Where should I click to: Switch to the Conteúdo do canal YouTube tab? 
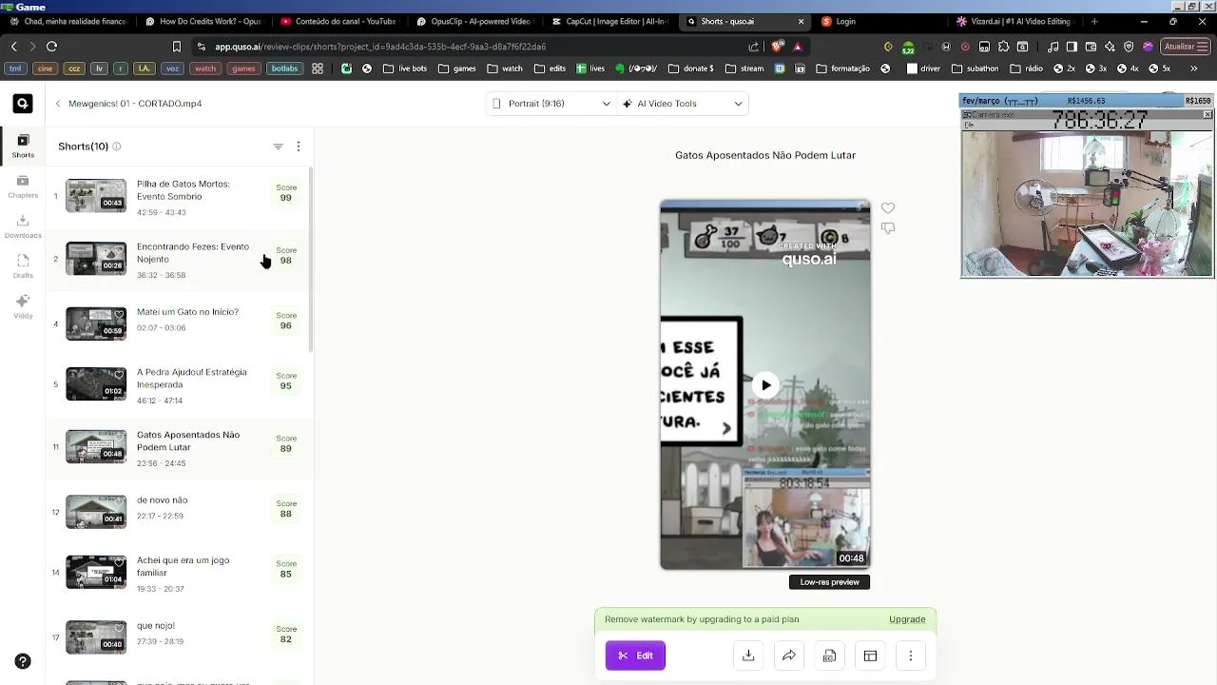338,21
